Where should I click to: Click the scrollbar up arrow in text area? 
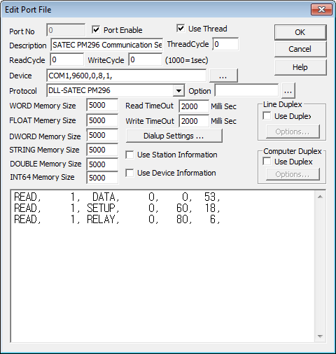[x=320, y=197]
